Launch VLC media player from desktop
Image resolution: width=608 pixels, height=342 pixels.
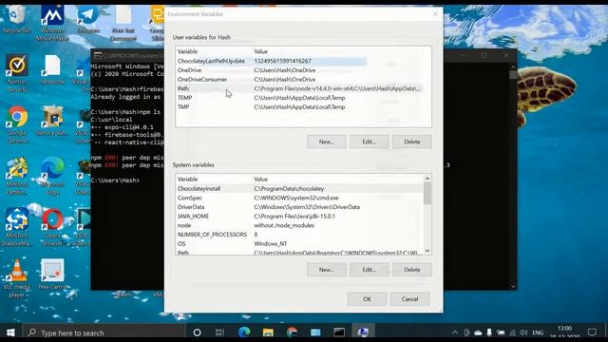click(17, 278)
